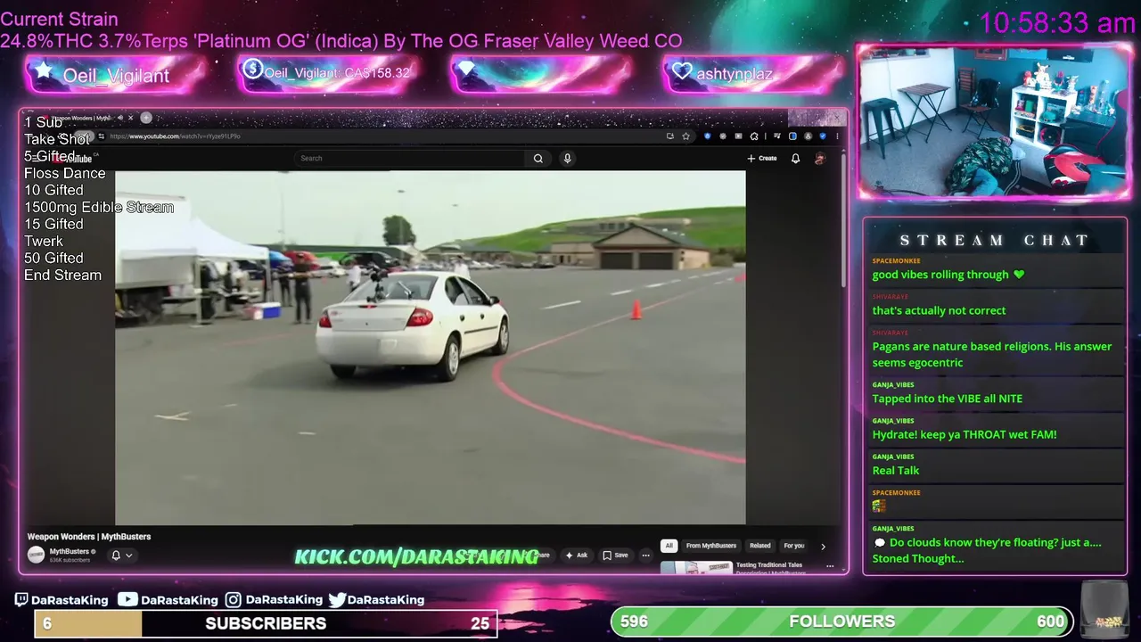Screen dimensions: 1141x642
Task: Bookmark page with the star icon
Action: pyautogui.click(x=685, y=136)
